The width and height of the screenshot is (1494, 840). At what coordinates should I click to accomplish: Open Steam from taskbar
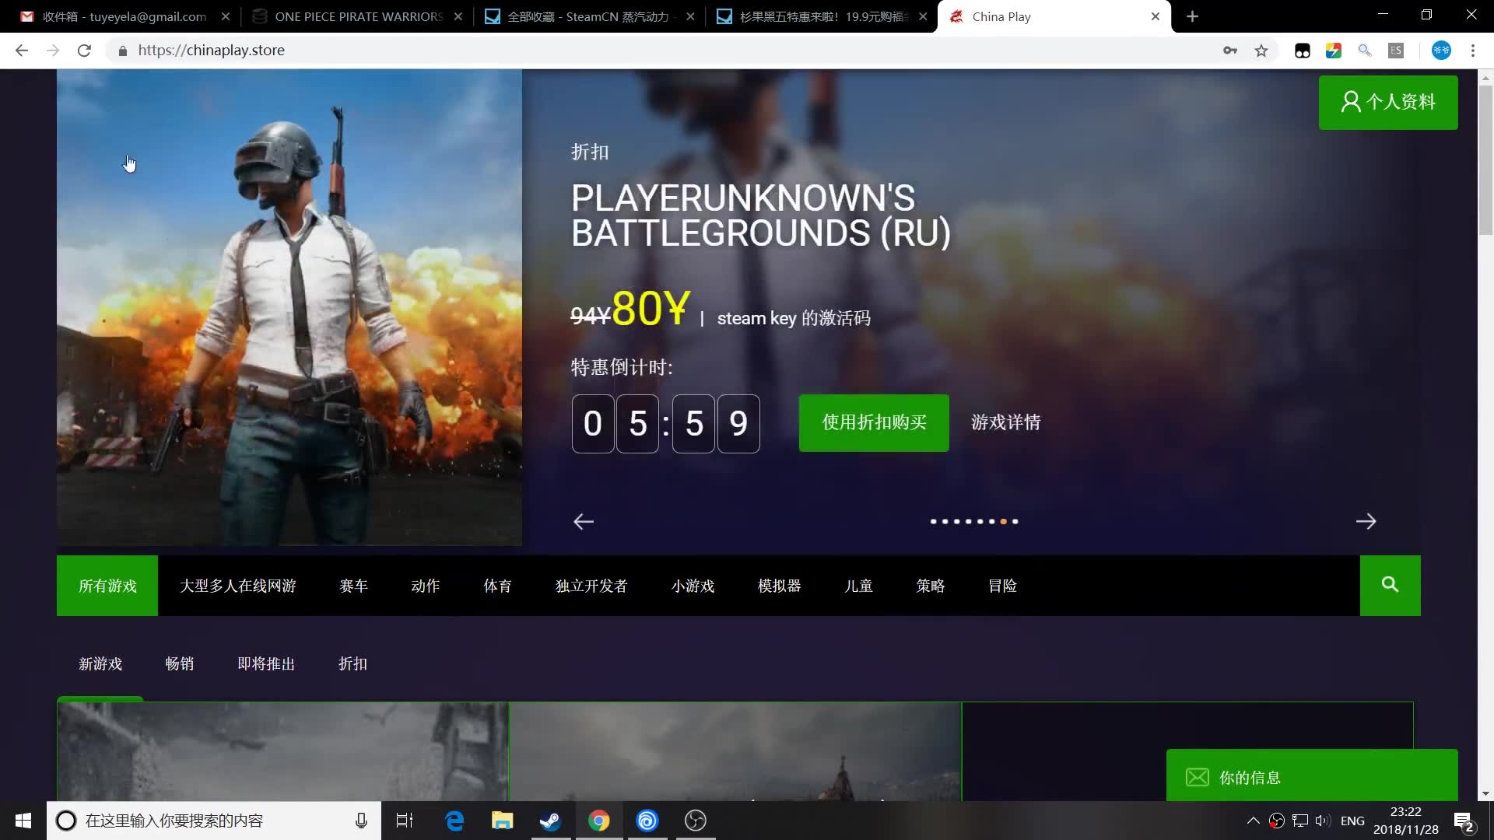click(x=551, y=821)
